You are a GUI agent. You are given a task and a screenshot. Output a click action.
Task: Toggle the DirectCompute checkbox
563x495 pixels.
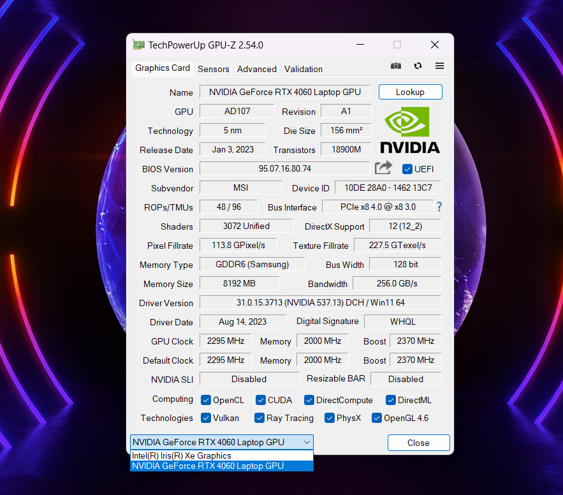309,400
